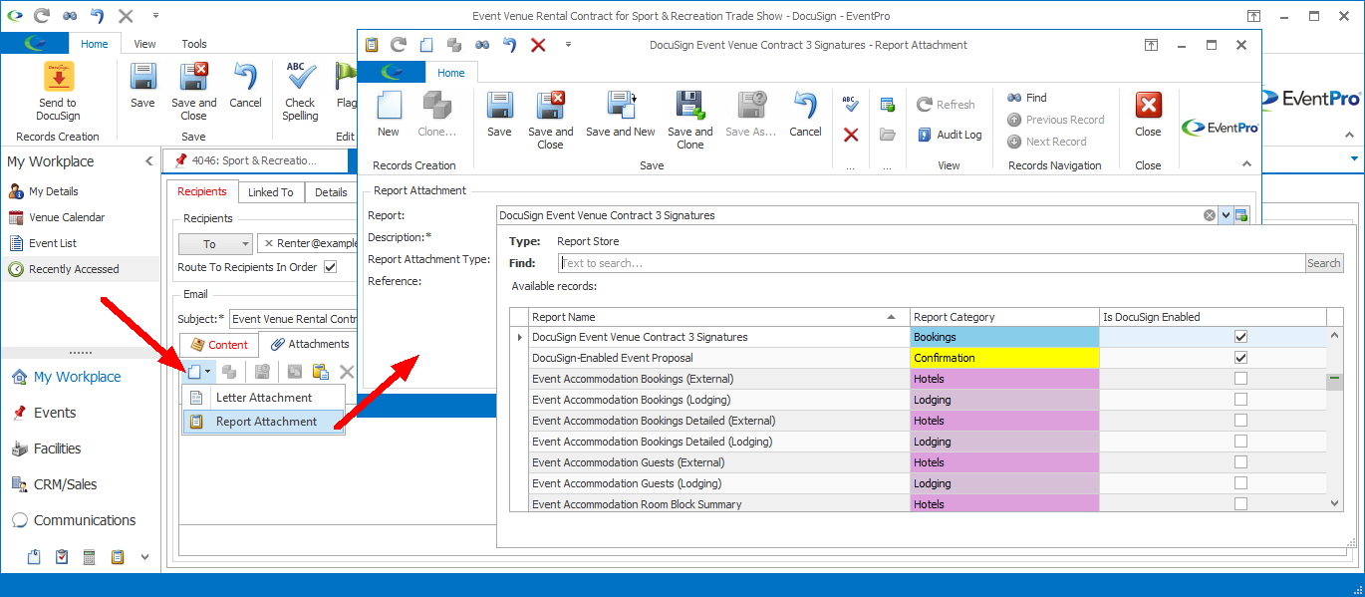Click Save and Clone in Report Attachment ribbon
The image size is (1365, 597).
[690, 121]
